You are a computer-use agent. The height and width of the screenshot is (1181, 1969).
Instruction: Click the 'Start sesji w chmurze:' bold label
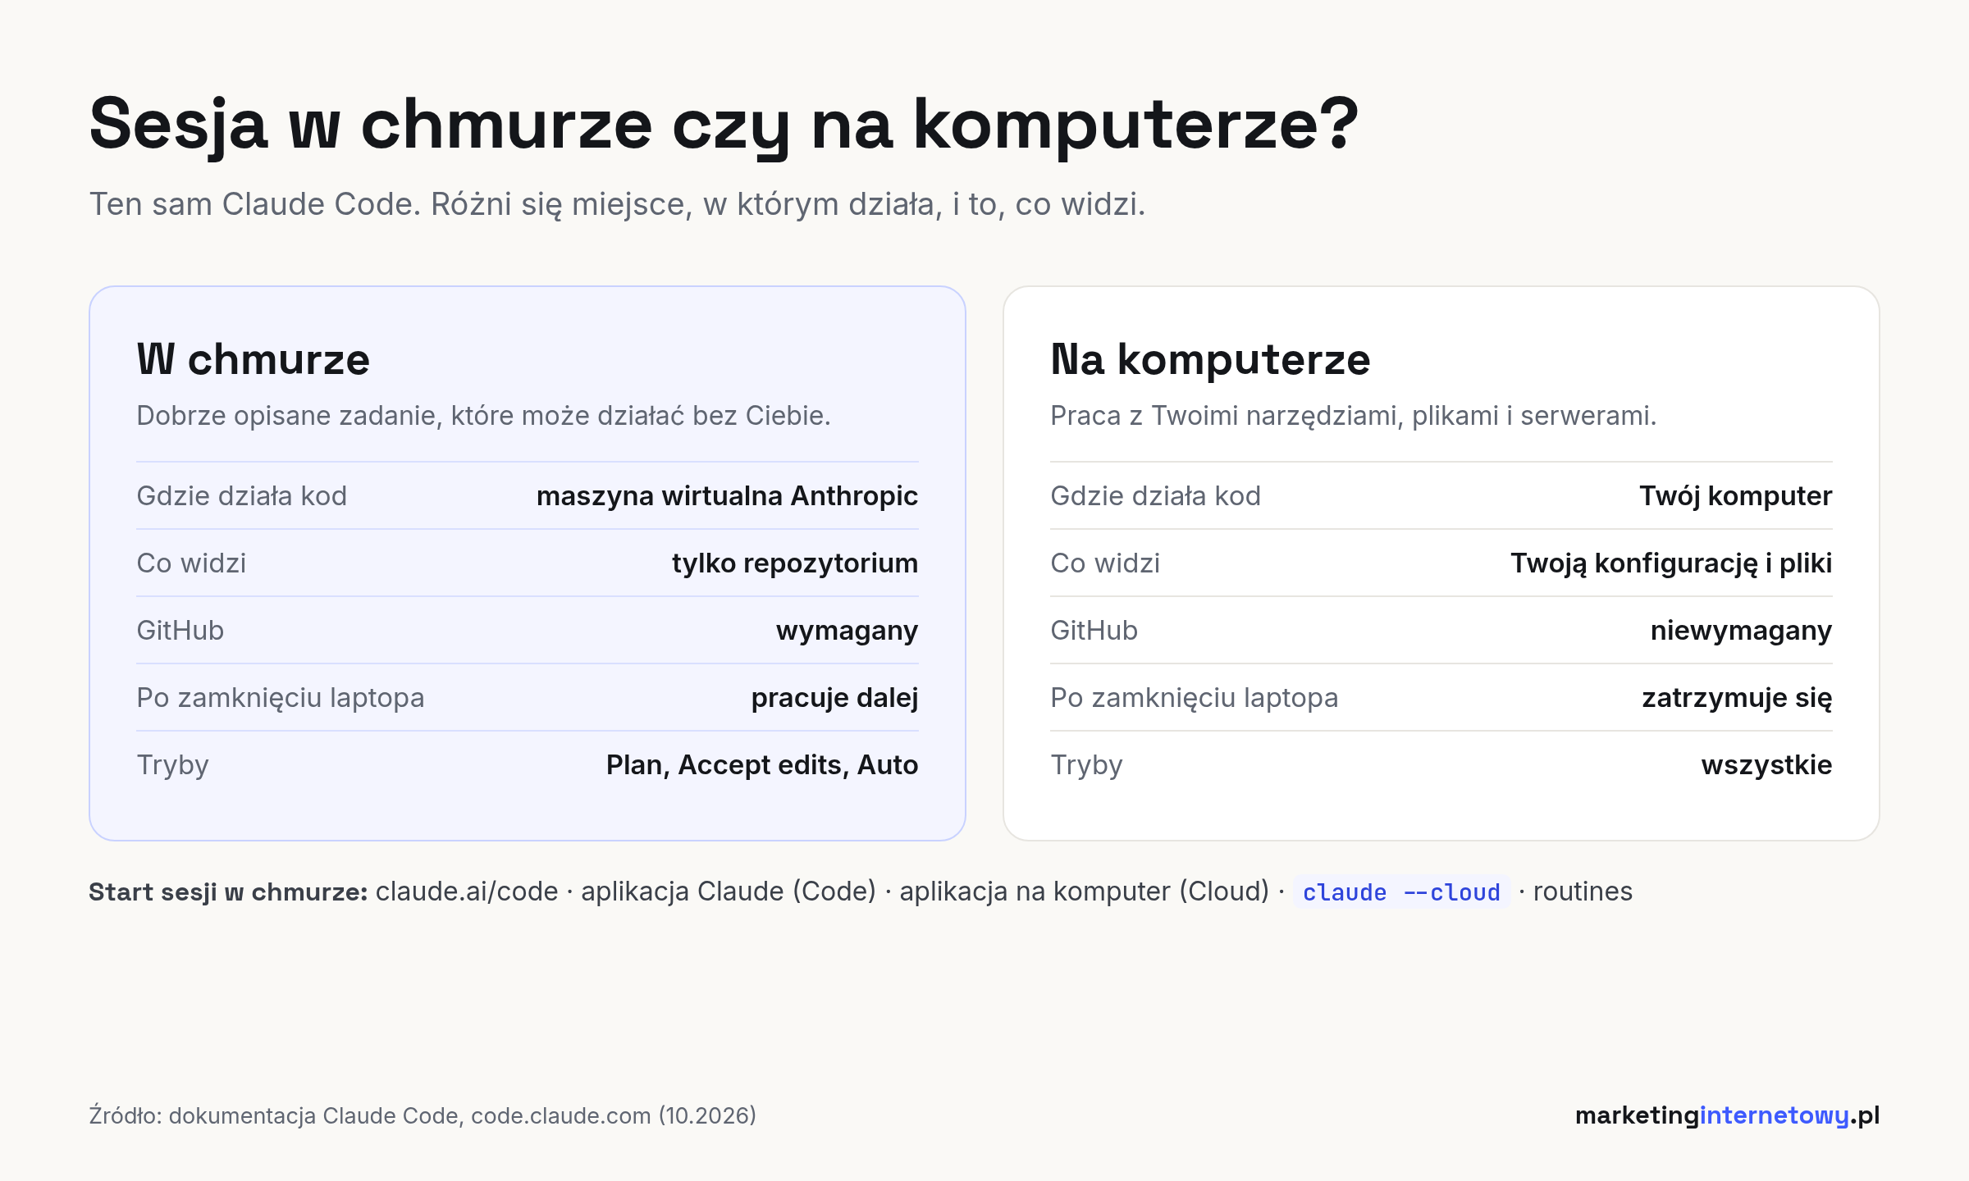point(228,892)
